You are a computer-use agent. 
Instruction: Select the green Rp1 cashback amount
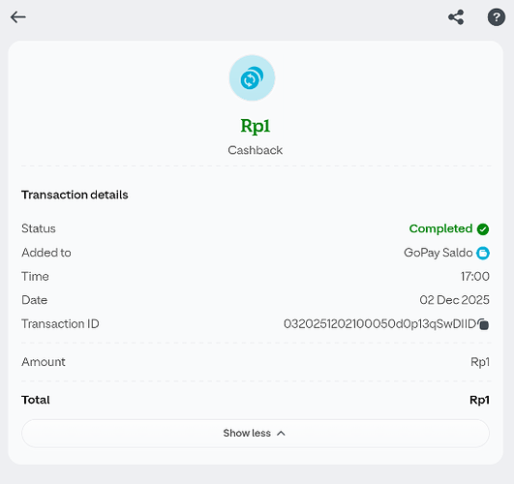pyautogui.click(x=255, y=126)
